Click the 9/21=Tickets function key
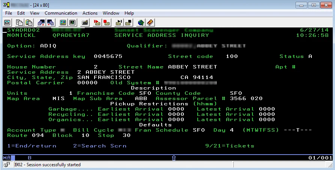The image size is (335, 170). click(x=230, y=146)
